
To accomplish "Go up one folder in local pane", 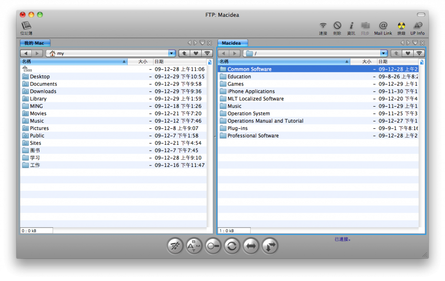I will [184, 53].
